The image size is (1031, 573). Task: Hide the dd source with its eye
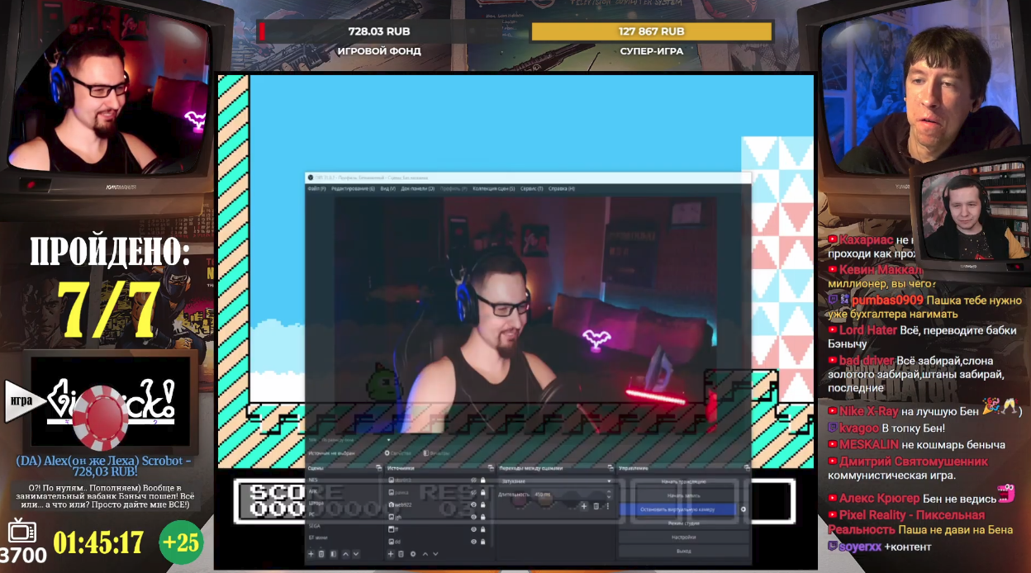coord(474,542)
